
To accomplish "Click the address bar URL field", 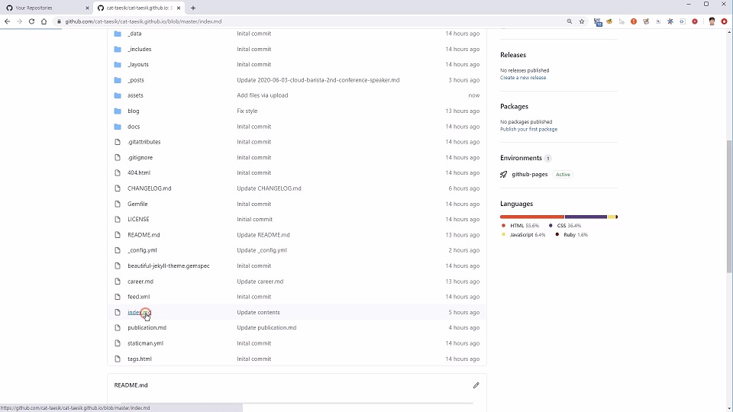I will (x=305, y=21).
